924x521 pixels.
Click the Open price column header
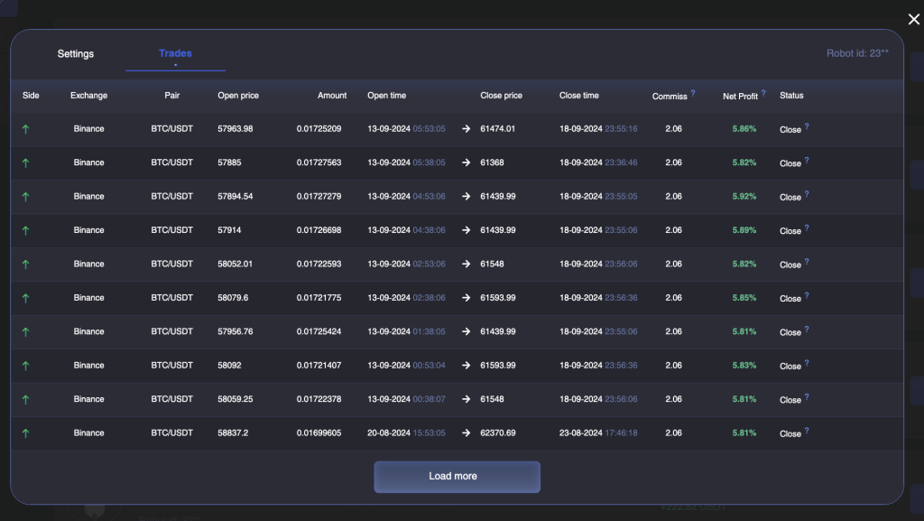[x=238, y=96]
